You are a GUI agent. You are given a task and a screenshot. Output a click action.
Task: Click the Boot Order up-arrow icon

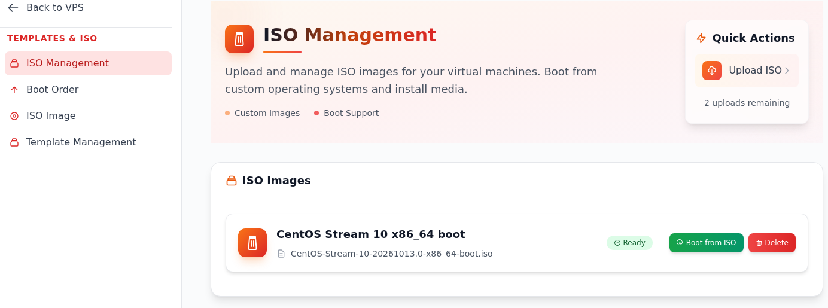(x=14, y=90)
